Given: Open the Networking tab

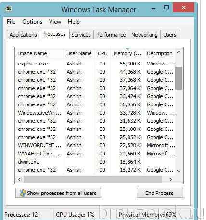Looking at the screenshot, I should (144, 35).
